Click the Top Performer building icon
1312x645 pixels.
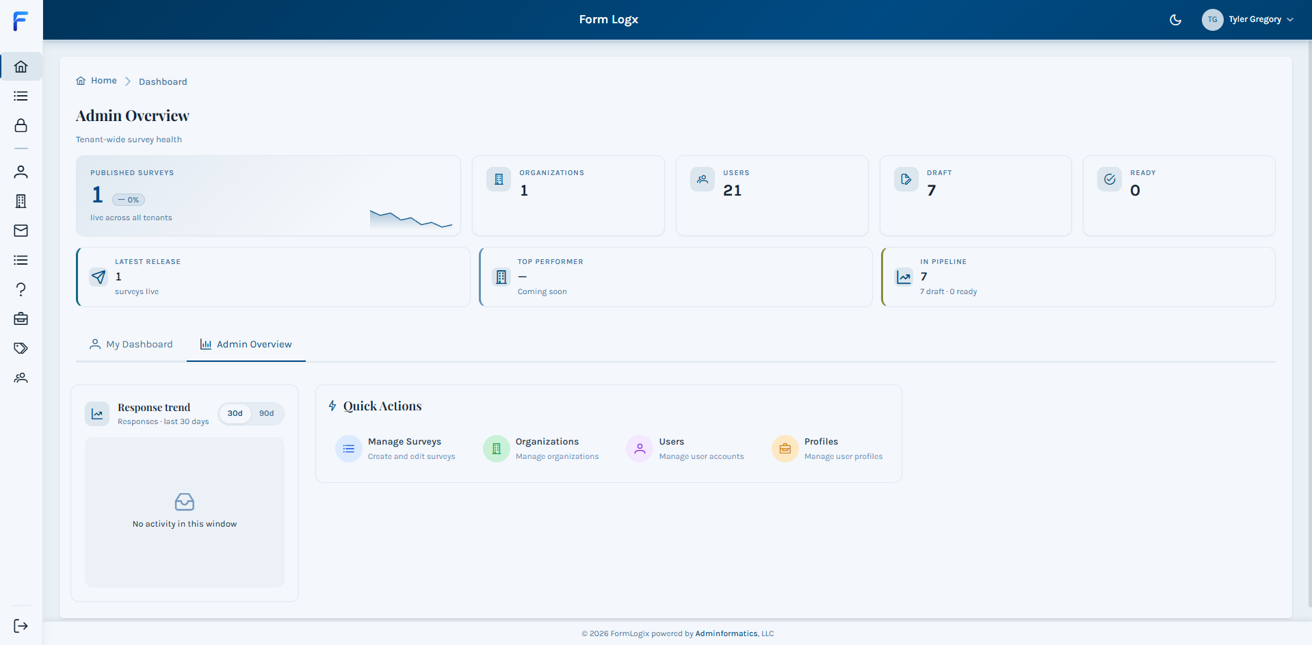tap(501, 277)
